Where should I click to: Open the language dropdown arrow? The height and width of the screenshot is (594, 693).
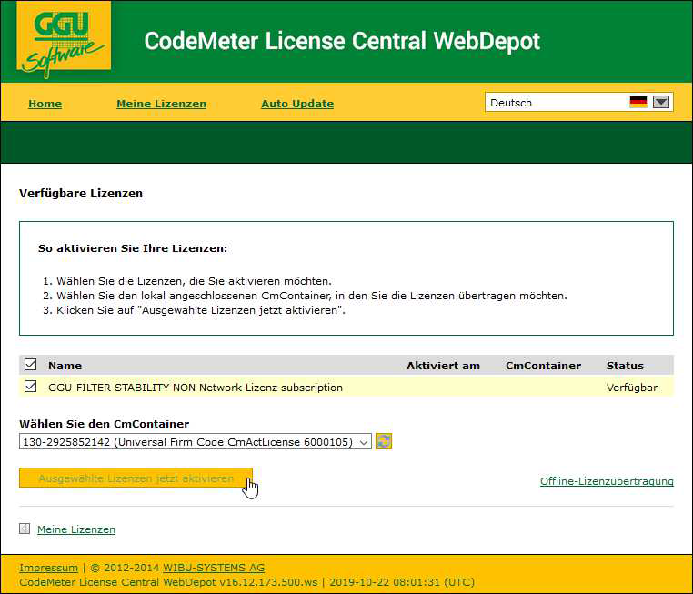tap(661, 103)
